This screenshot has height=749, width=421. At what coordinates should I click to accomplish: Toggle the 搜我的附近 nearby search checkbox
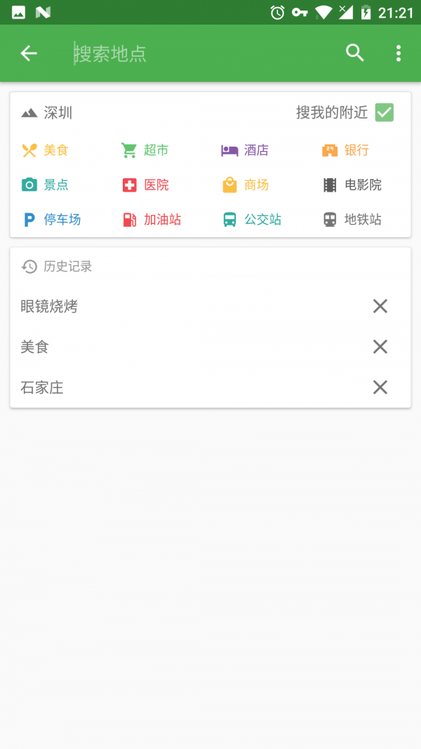point(384,112)
